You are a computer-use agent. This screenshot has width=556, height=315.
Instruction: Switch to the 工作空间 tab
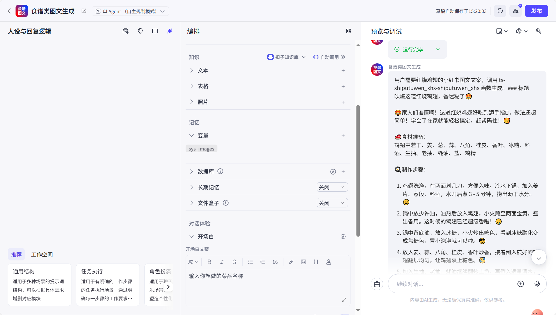click(x=42, y=254)
